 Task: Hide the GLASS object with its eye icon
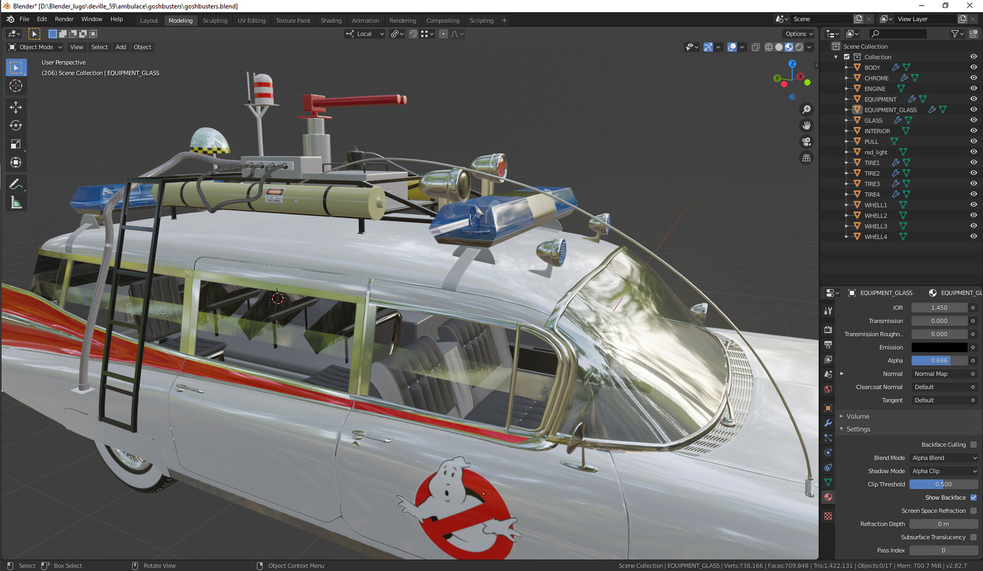click(x=974, y=120)
